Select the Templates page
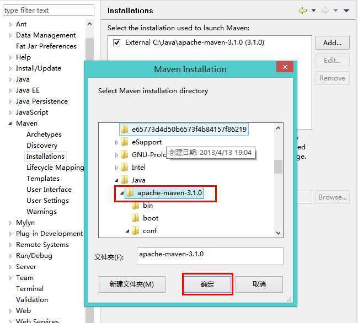Screen dimensions: 358x323 [43, 179]
